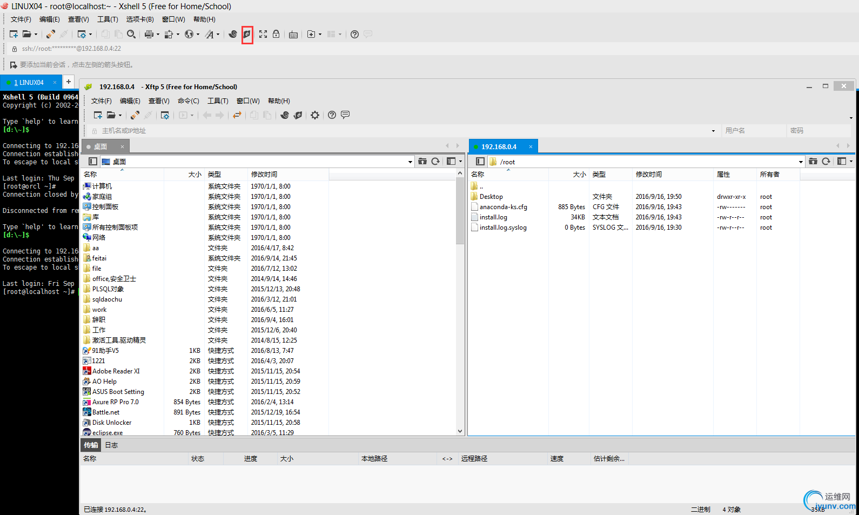Click the Xftp help question mark icon
The height and width of the screenshot is (515, 859).
332,115
